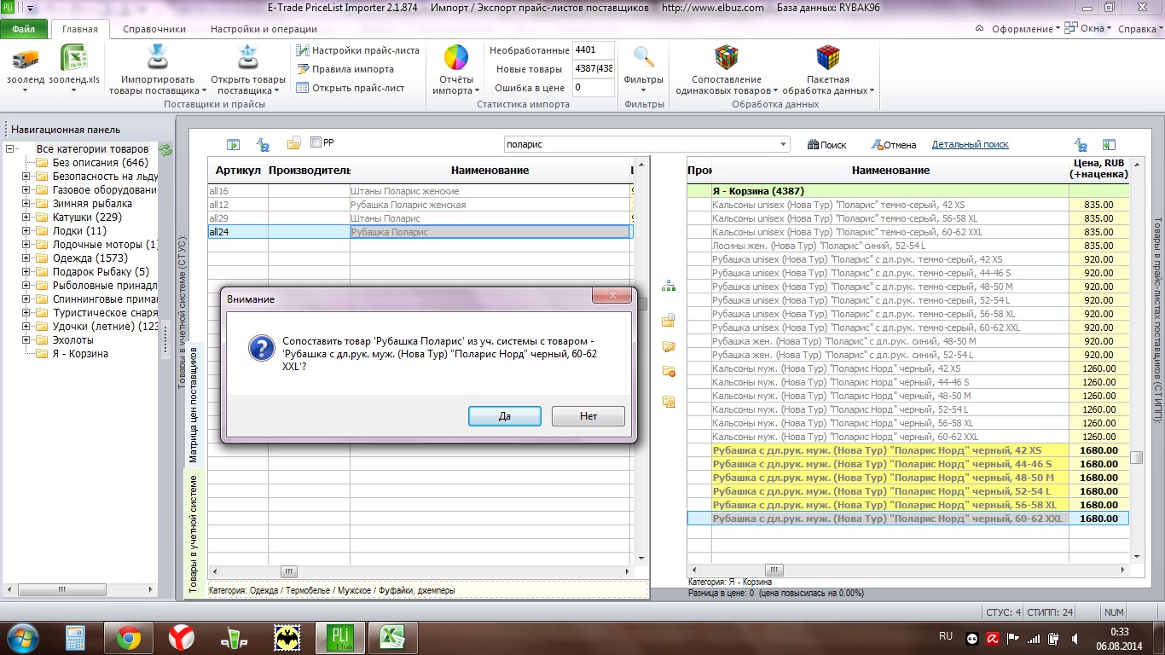The width and height of the screenshot is (1165, 655).
Task: Click the Excel export icon in right pane
Action: tap(1109, 145)
